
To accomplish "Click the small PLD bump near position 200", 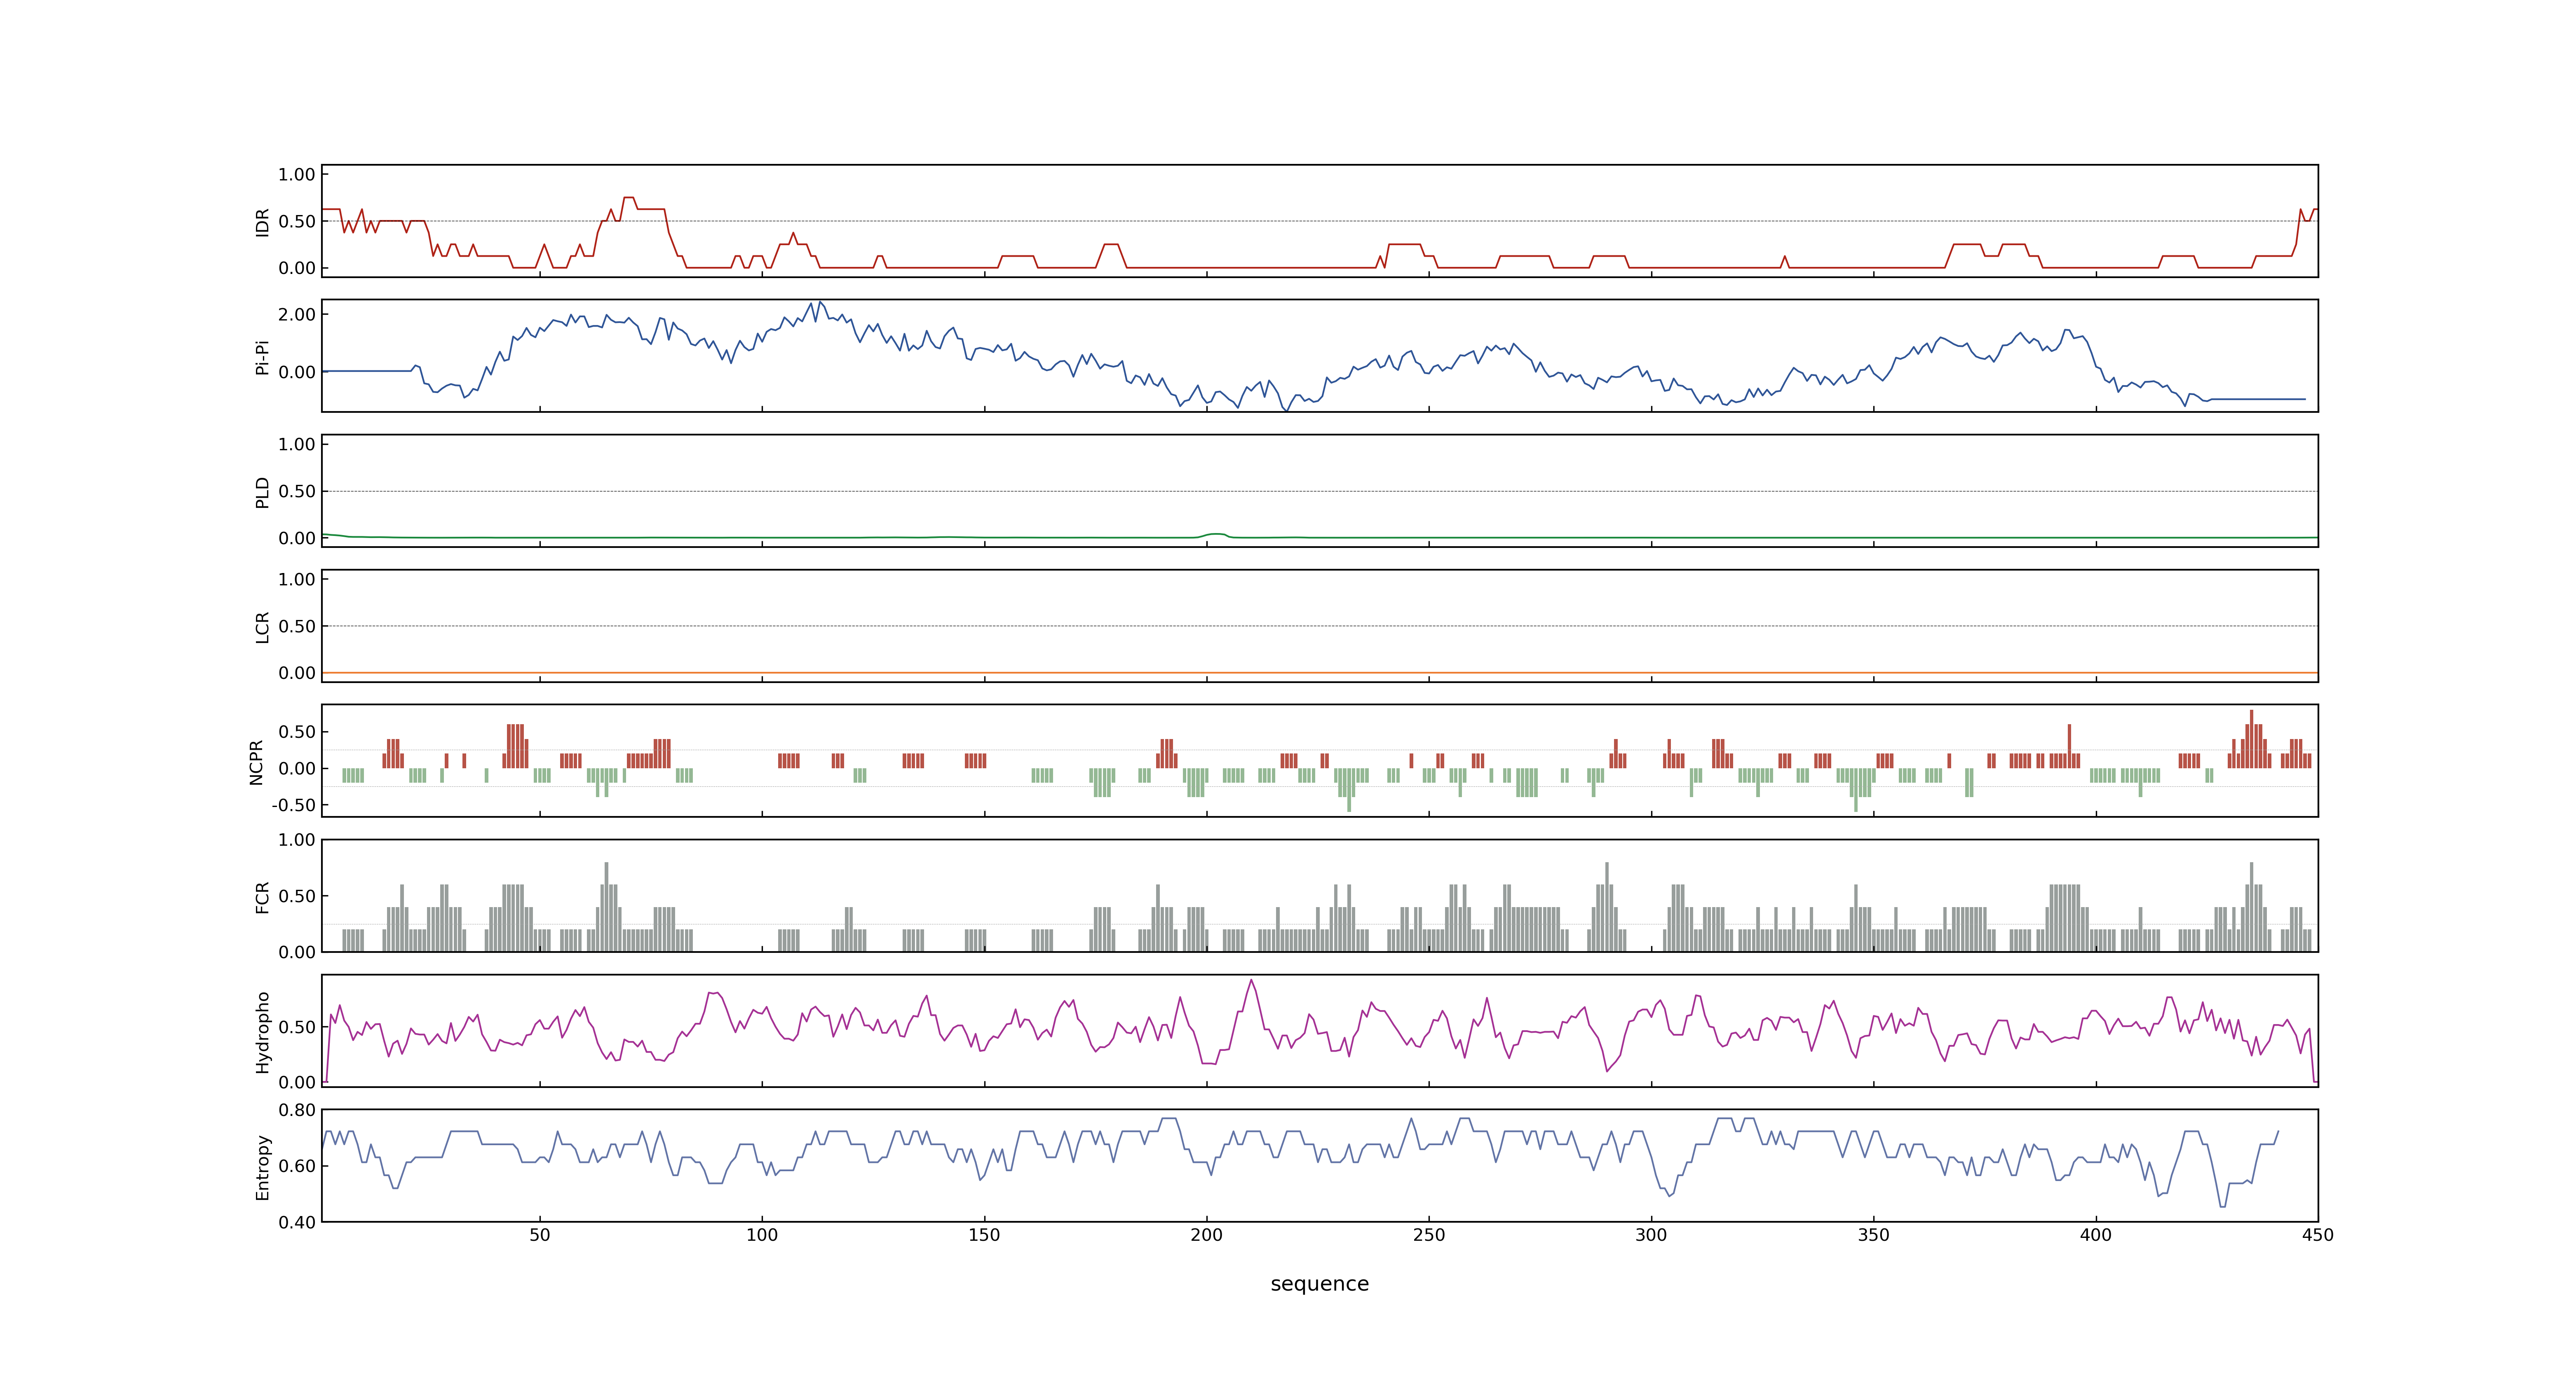I will [x=1215, y=535].
